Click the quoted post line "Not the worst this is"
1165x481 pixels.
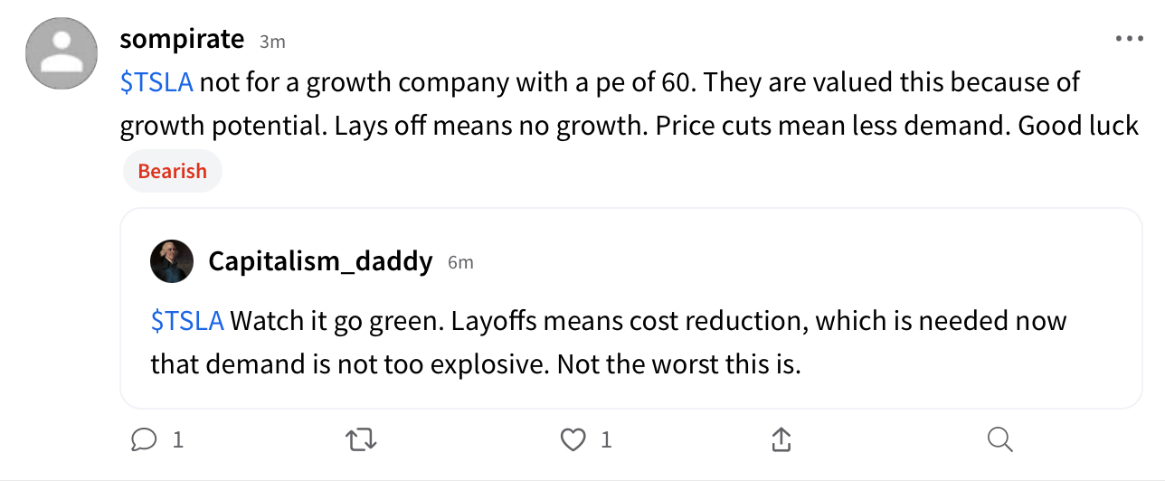click(678, 363)
